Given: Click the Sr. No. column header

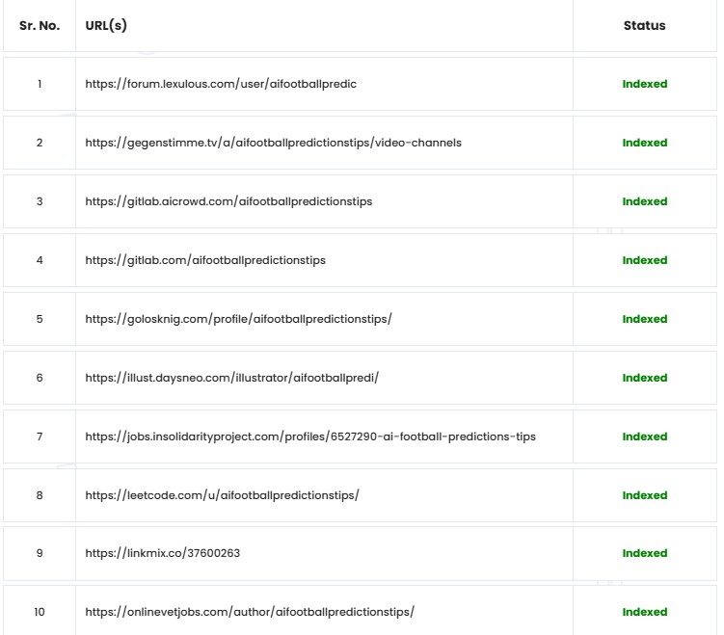Looking at the screenshot, I should click(x=40, y=26).
